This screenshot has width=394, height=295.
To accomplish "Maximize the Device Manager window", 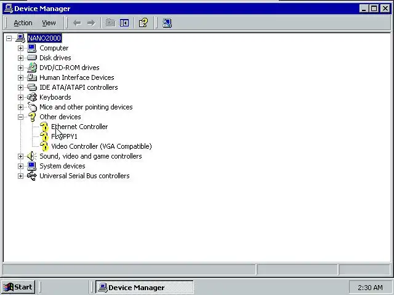I will [374, 9].
